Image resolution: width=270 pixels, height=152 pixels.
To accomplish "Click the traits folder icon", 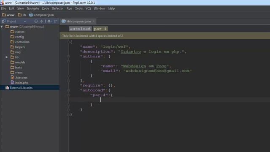I will 12,67.
